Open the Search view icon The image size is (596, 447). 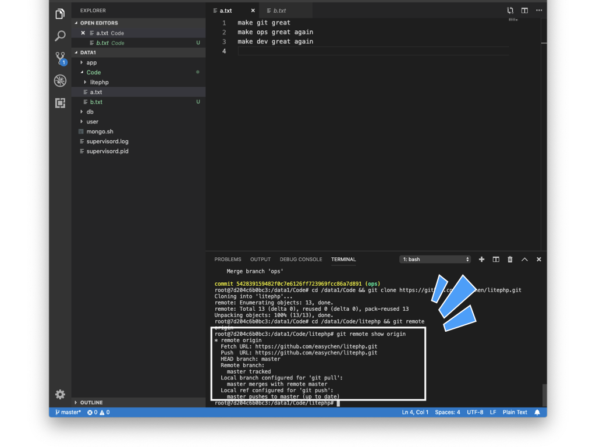[60, 36]
